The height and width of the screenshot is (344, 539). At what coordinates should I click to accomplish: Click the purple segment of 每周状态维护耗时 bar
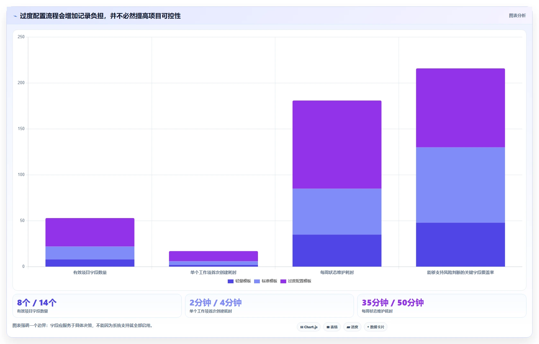(x=337, y=145)
